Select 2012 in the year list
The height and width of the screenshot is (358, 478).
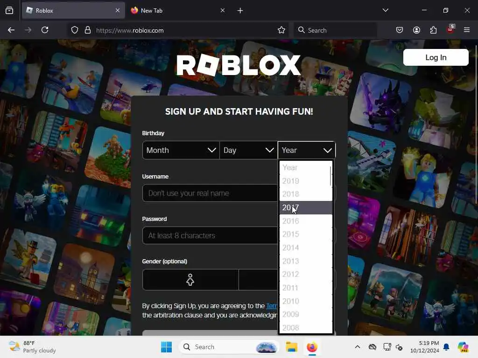[x=306, y=274]
